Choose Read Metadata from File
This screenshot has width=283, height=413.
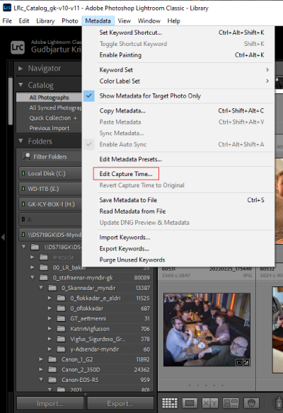(178, 211)
